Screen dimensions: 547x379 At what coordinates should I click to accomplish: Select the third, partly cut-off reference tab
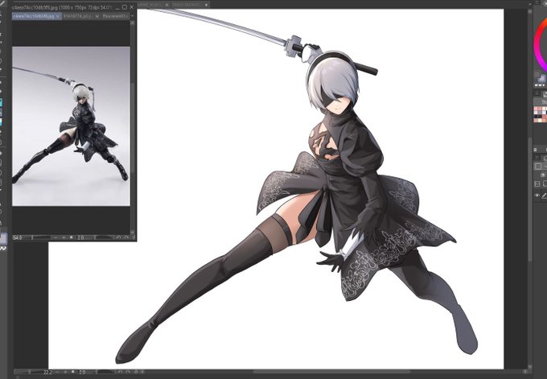coord(116,16)
